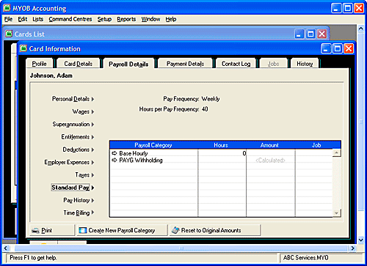Image resolution: width=367 pixels, height=266 pixels.
Task: Select the Base Hourly payroll category
Action: pos(134,153)
